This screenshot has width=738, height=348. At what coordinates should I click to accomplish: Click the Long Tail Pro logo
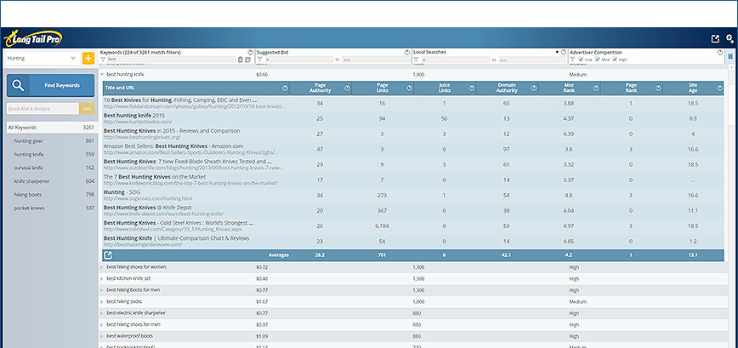click(x=33, y=38)
